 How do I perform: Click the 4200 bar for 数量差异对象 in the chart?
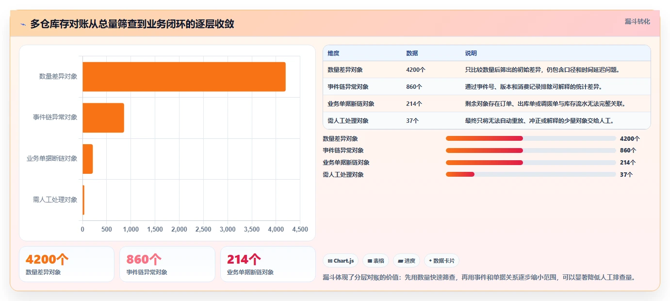pyautogui.click(x=184, y=77)
